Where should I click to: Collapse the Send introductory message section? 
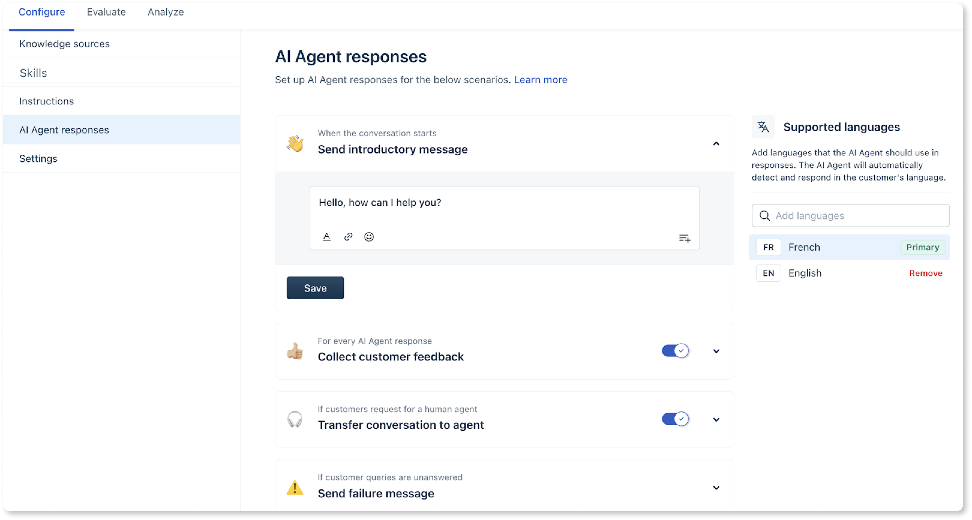coord(716,144)
